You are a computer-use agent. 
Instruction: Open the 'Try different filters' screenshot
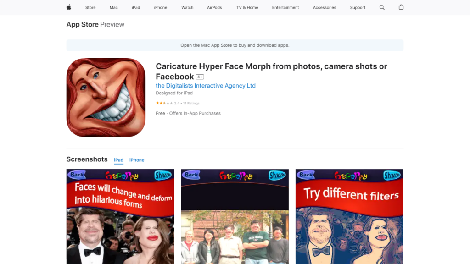[349, 215]
